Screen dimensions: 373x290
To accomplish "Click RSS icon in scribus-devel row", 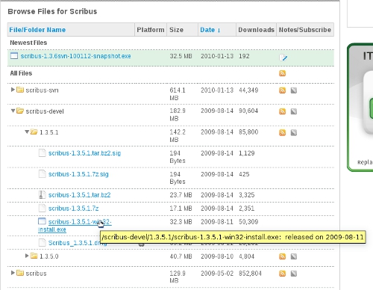I will [x=282, y=111].
